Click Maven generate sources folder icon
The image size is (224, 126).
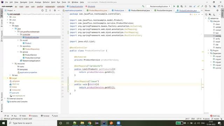point(210,14)
